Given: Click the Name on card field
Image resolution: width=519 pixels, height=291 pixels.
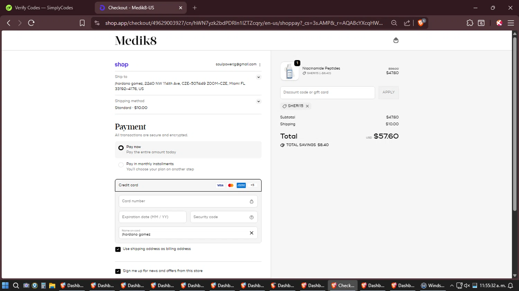Looking at the screenshot, I should (188, 233).
